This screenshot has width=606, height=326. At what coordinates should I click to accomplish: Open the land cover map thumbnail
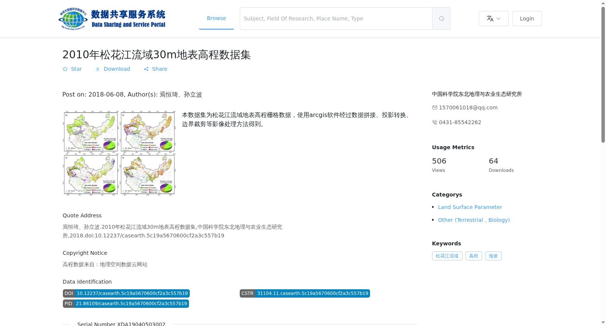pos(119,153)
